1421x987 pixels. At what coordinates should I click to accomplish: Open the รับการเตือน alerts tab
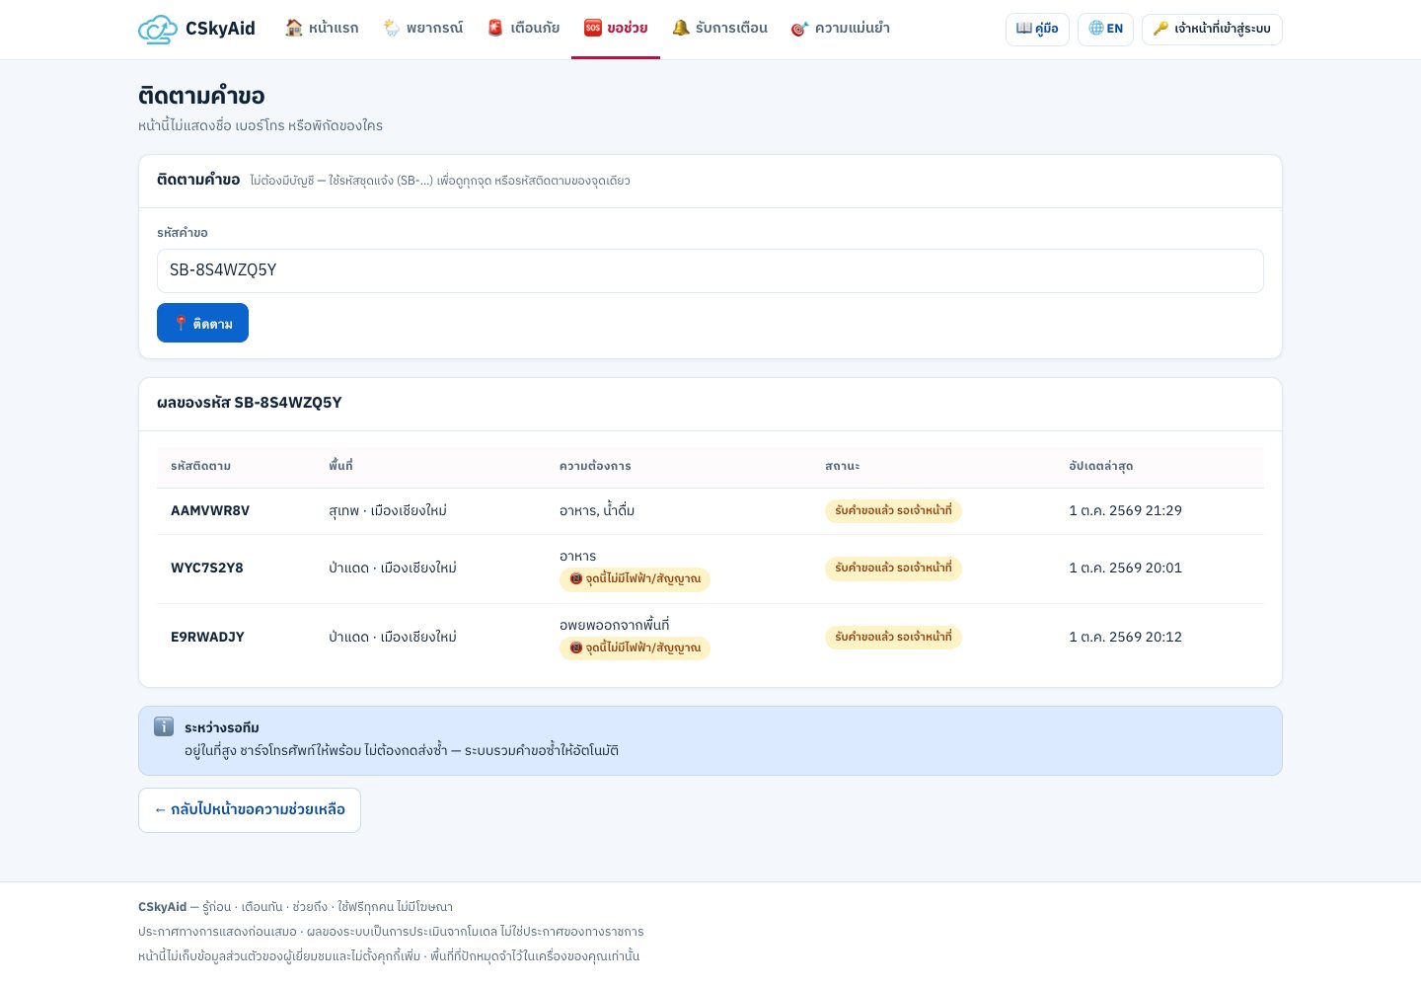(x=719, y=29)
